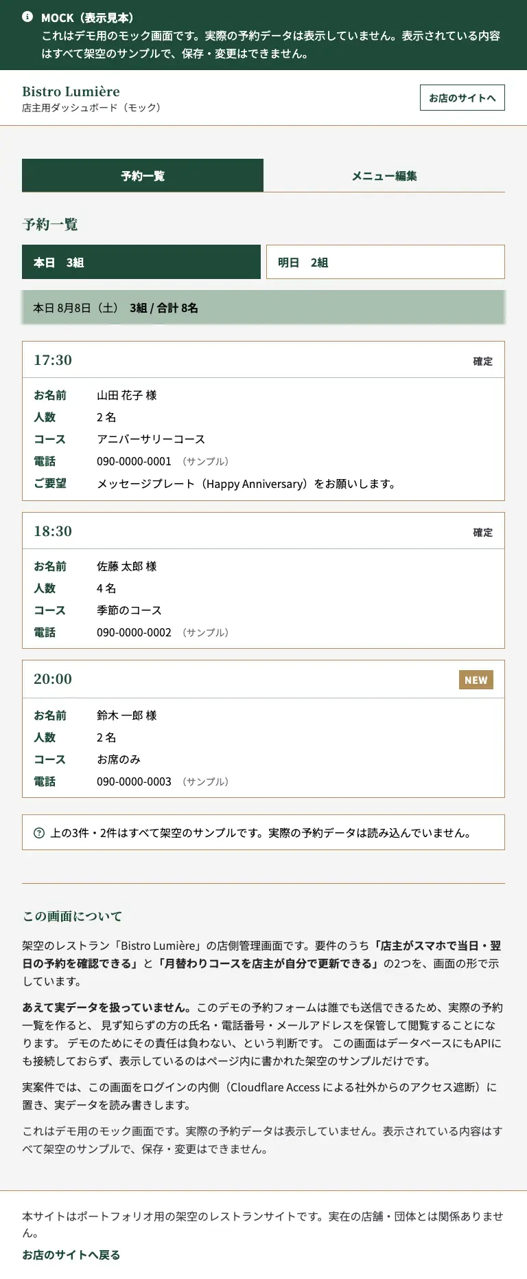The width and height of the screenshot is (527, 1279).
Task: Click phone number 090-0000-0001
Action: click(134, 461)
